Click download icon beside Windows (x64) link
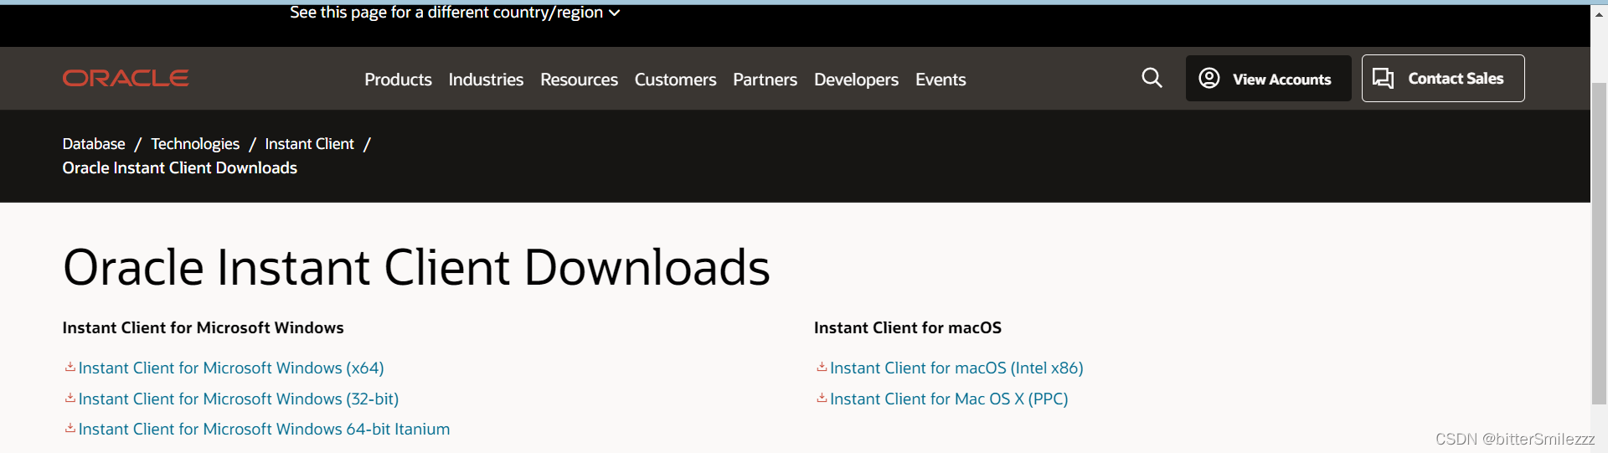 (x=70, y=367)
